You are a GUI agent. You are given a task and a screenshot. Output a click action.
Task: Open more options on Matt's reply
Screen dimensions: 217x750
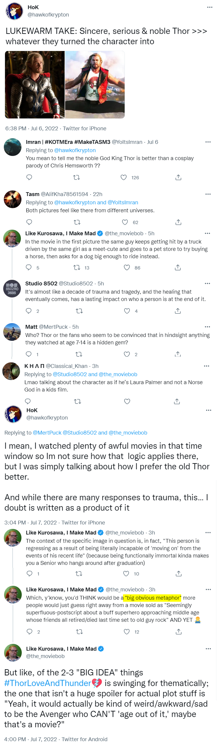pos(207,327)
